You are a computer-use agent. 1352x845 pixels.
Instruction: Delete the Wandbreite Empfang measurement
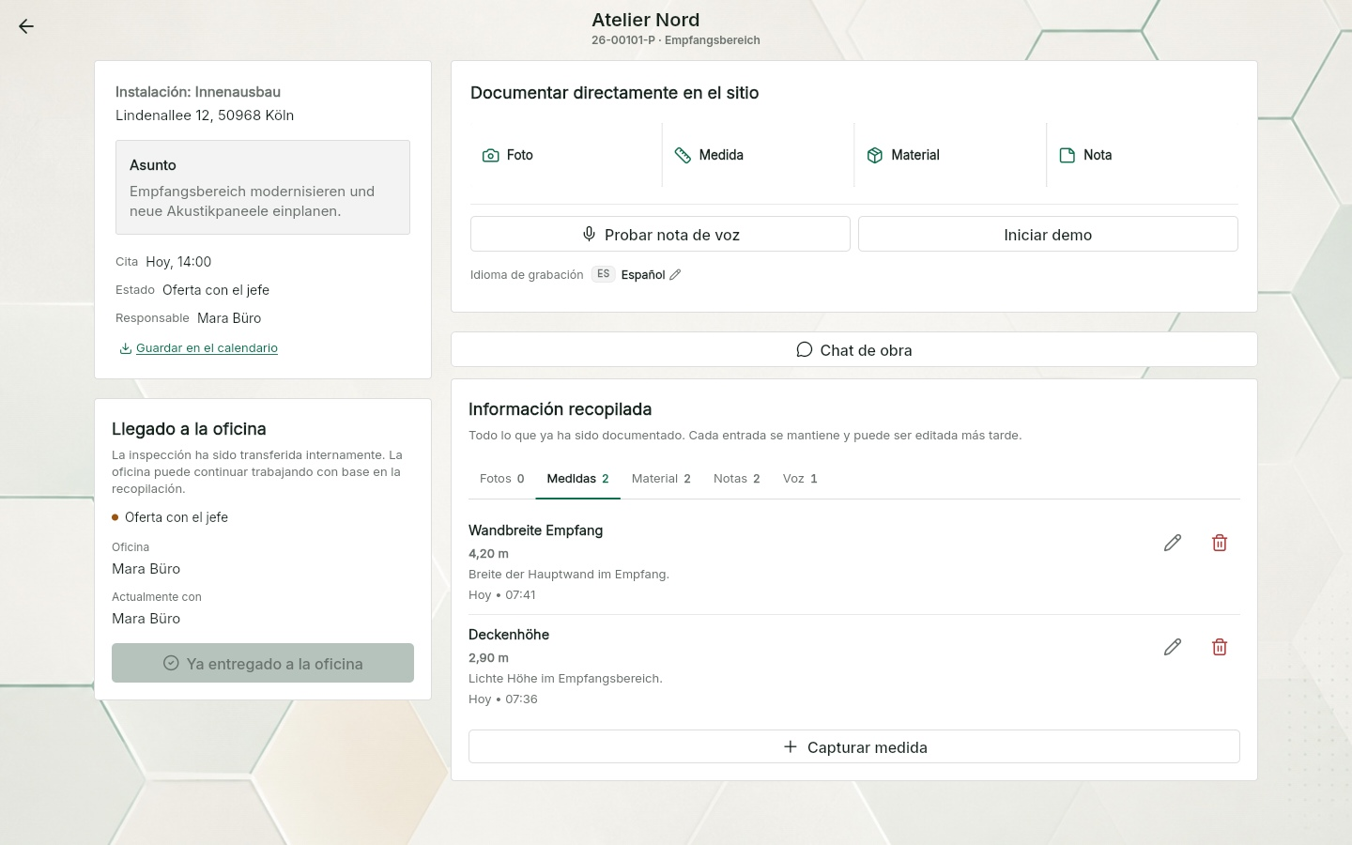click(x=1220, y=543)
